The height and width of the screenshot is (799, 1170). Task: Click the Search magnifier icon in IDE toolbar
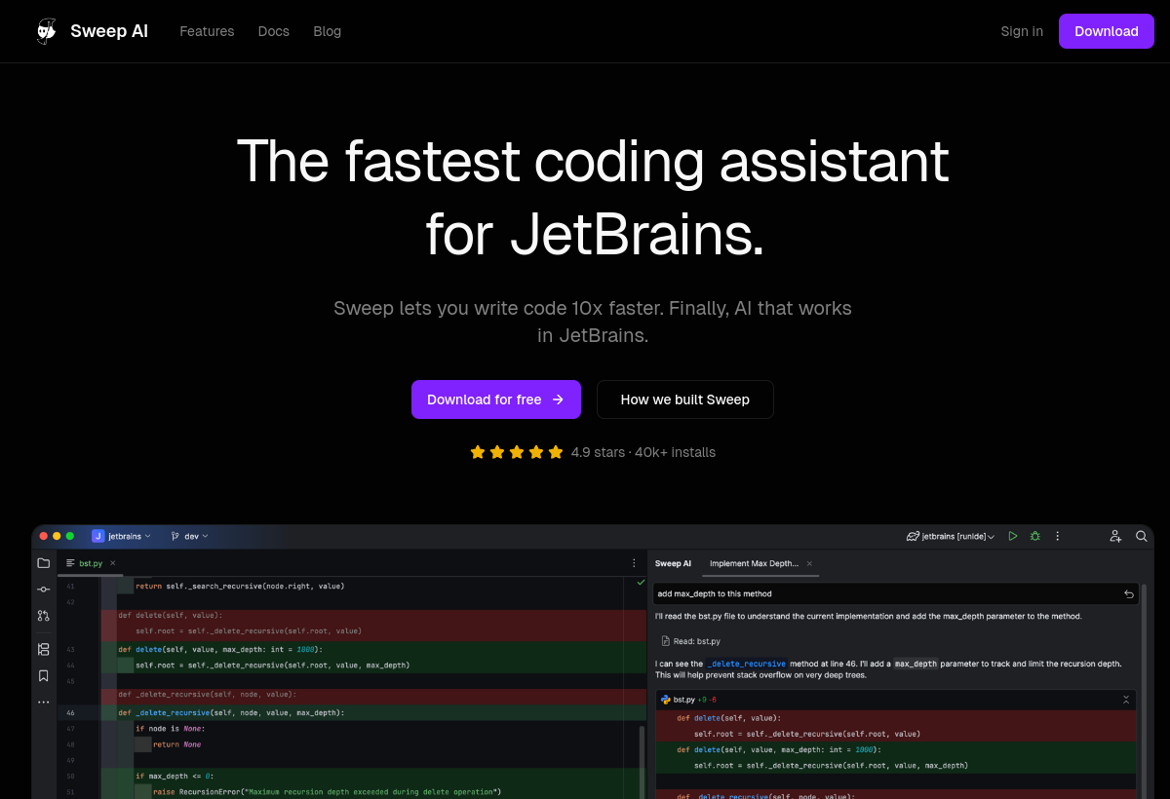(1141, 536)
